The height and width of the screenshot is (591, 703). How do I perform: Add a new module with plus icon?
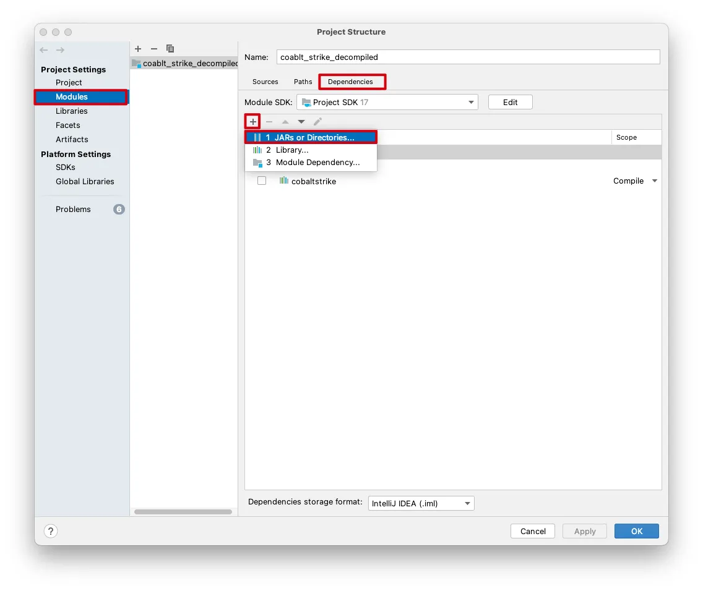(x=138, y=49)
